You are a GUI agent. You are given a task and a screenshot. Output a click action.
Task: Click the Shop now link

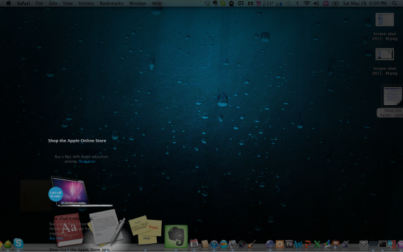point(87,161)
